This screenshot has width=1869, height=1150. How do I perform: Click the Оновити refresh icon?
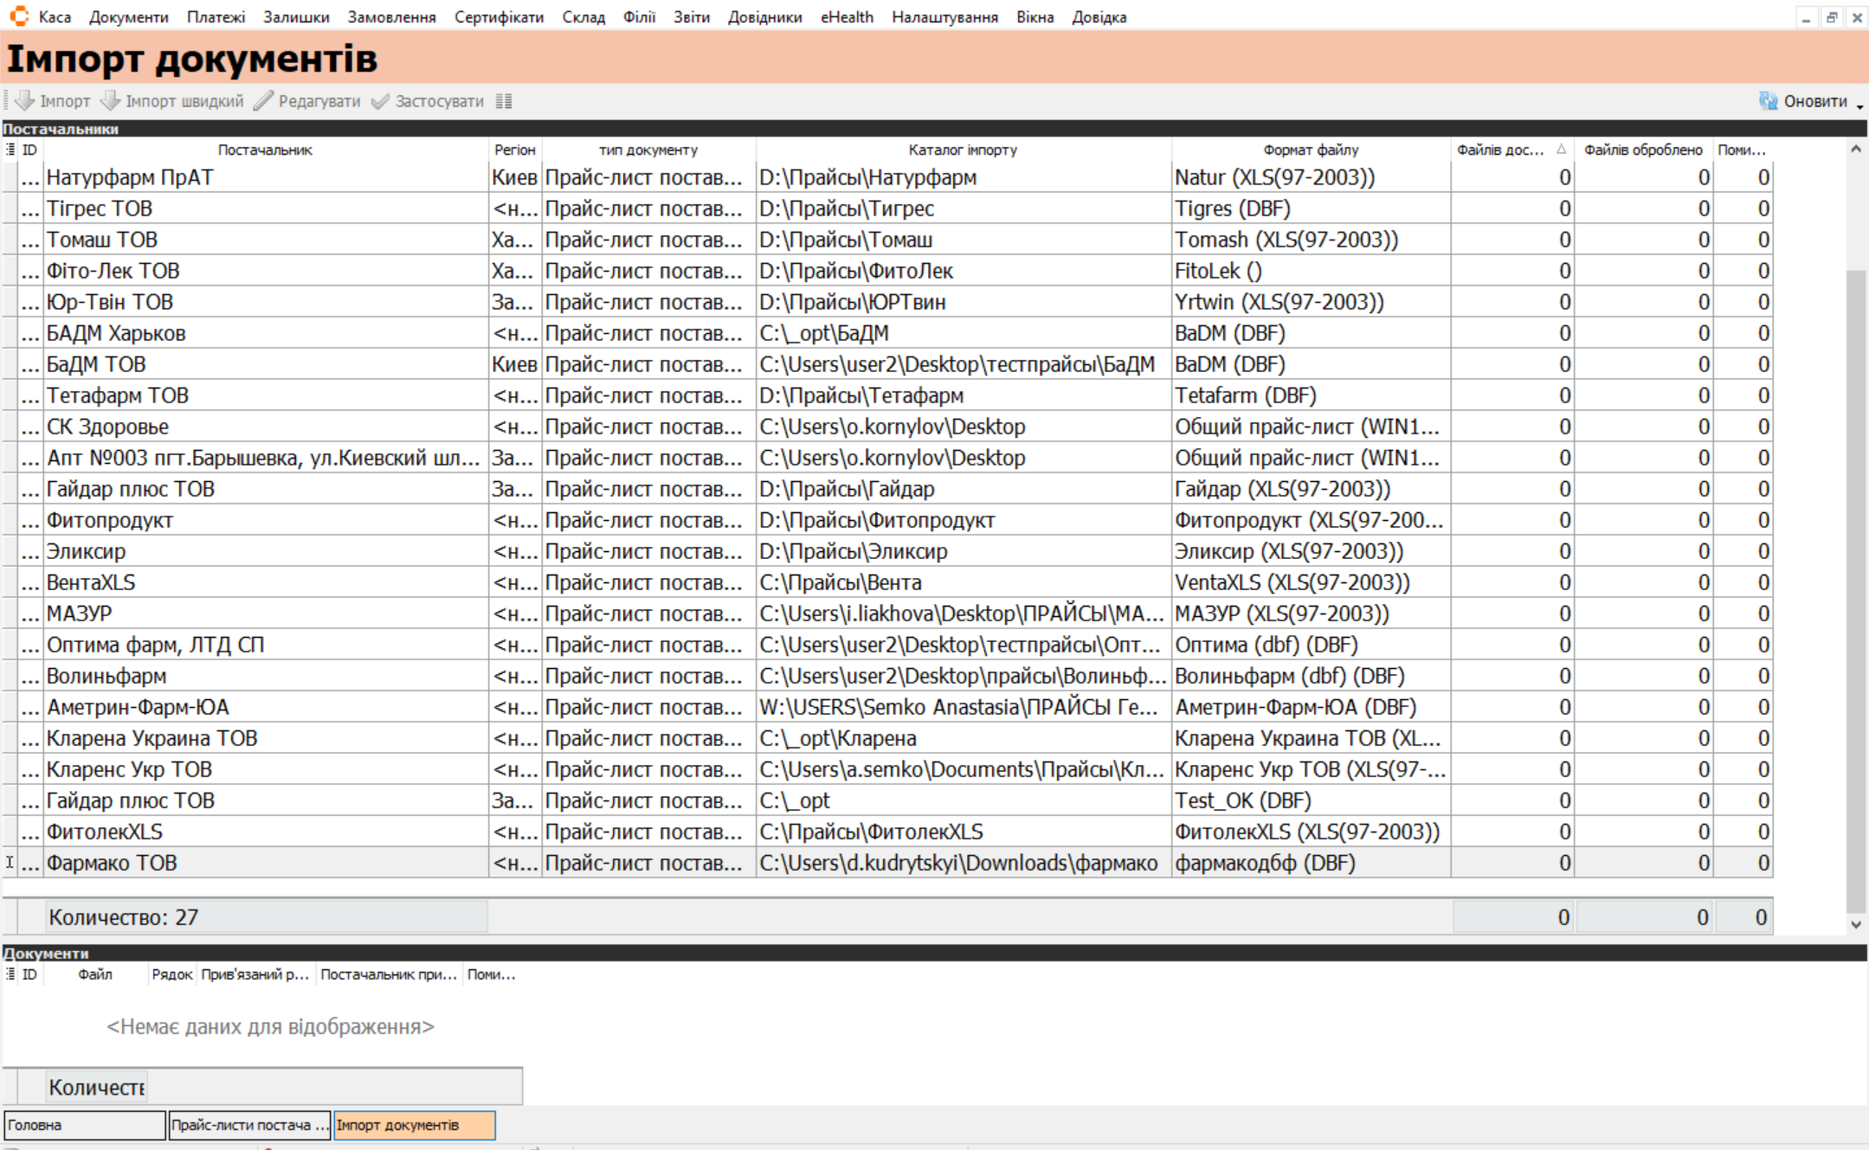(1768, 101)
